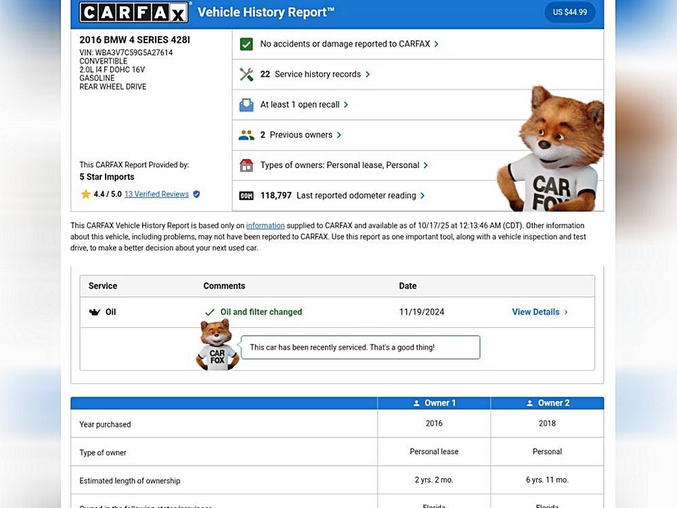Select the Owner 1 column header
677x508 pixels.
434,403
